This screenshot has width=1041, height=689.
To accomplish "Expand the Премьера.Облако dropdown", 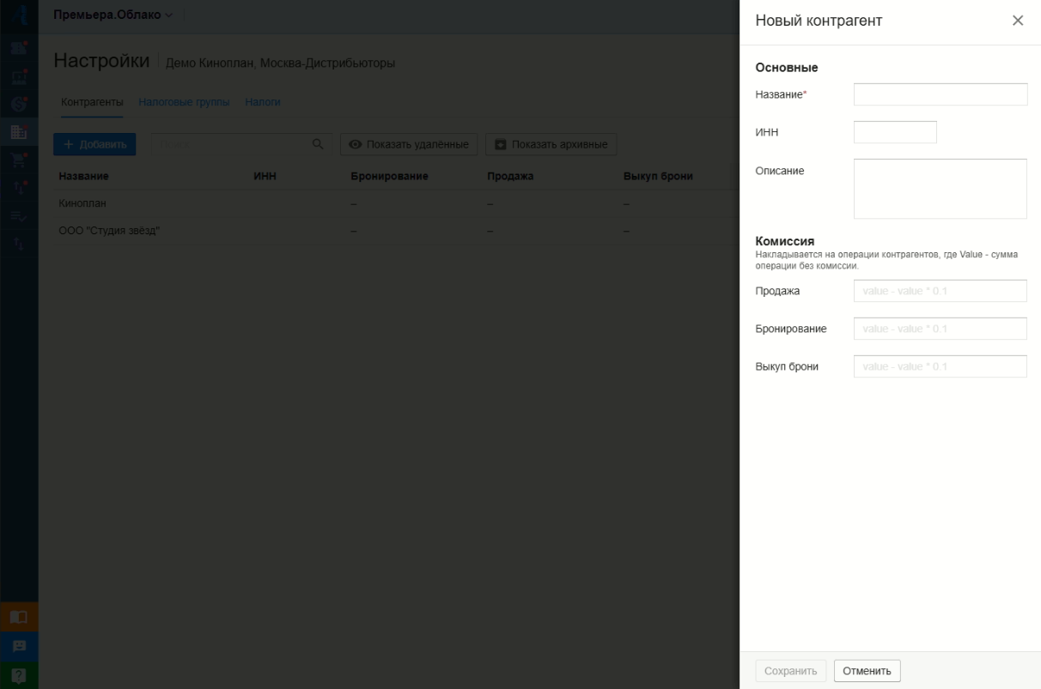I will click(x=113, y=15).
